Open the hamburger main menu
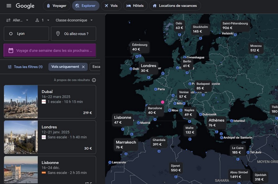Screen dimensions: 278x184 [9, 6]
